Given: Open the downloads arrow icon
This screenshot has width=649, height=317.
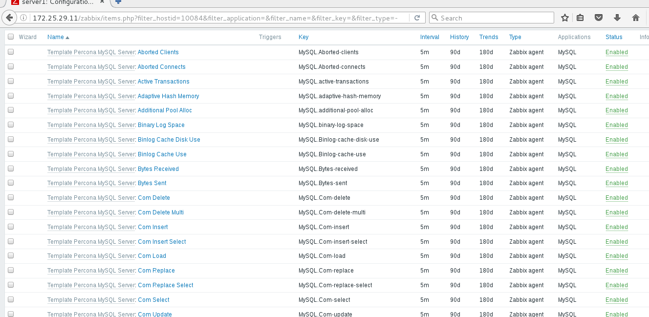Looking at the screenshot, I should [x=617, y=18].
